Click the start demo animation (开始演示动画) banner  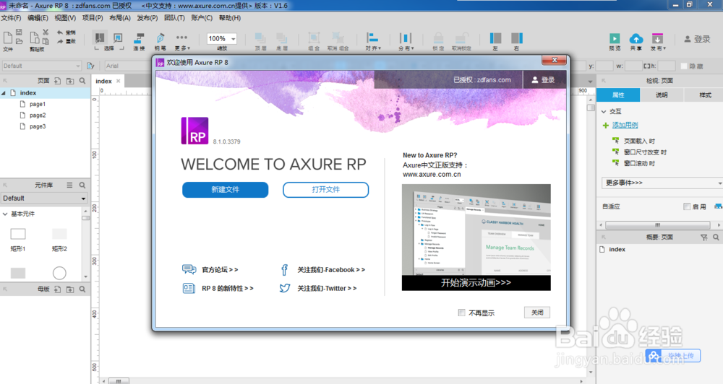pos(476,283)
